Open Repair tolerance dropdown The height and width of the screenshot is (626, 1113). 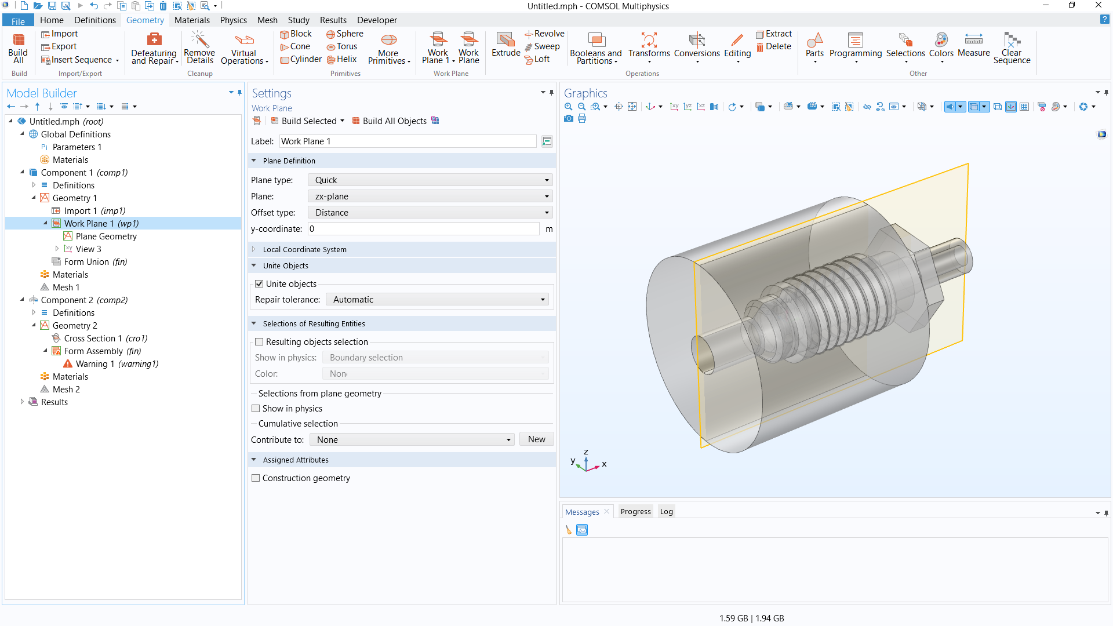point(437,300)
